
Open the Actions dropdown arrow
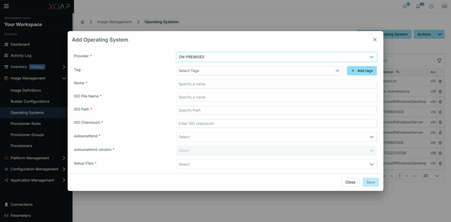[x=440, y=34]
